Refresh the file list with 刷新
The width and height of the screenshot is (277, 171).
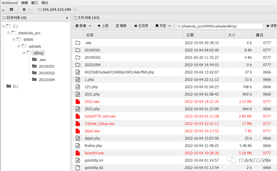(x=121, y=26)
